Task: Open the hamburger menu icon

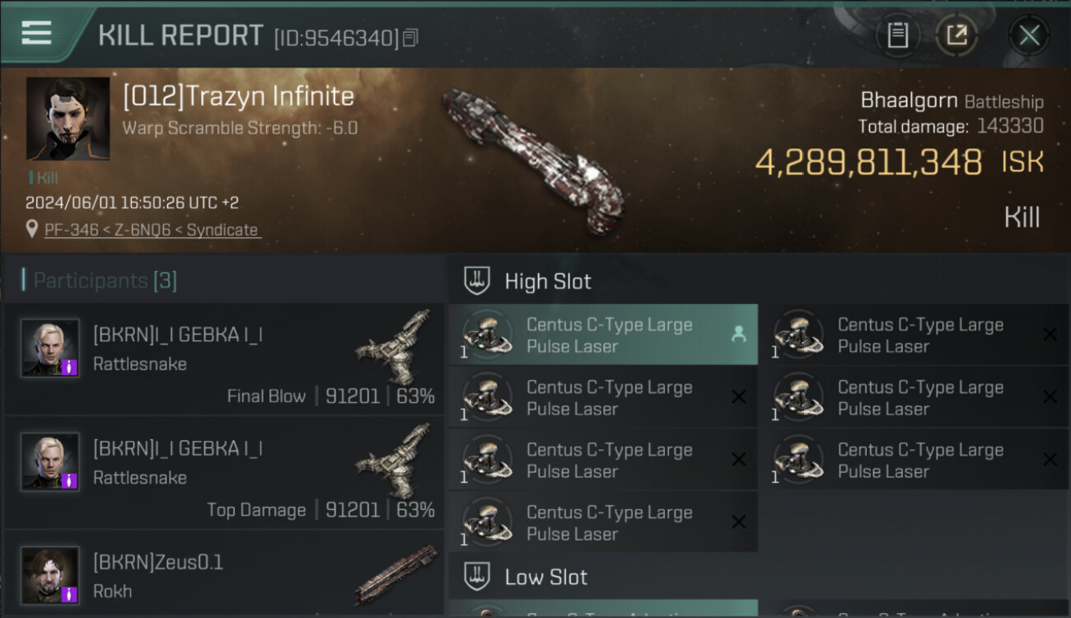Action: pyautogui.click(x=36, y=32)
